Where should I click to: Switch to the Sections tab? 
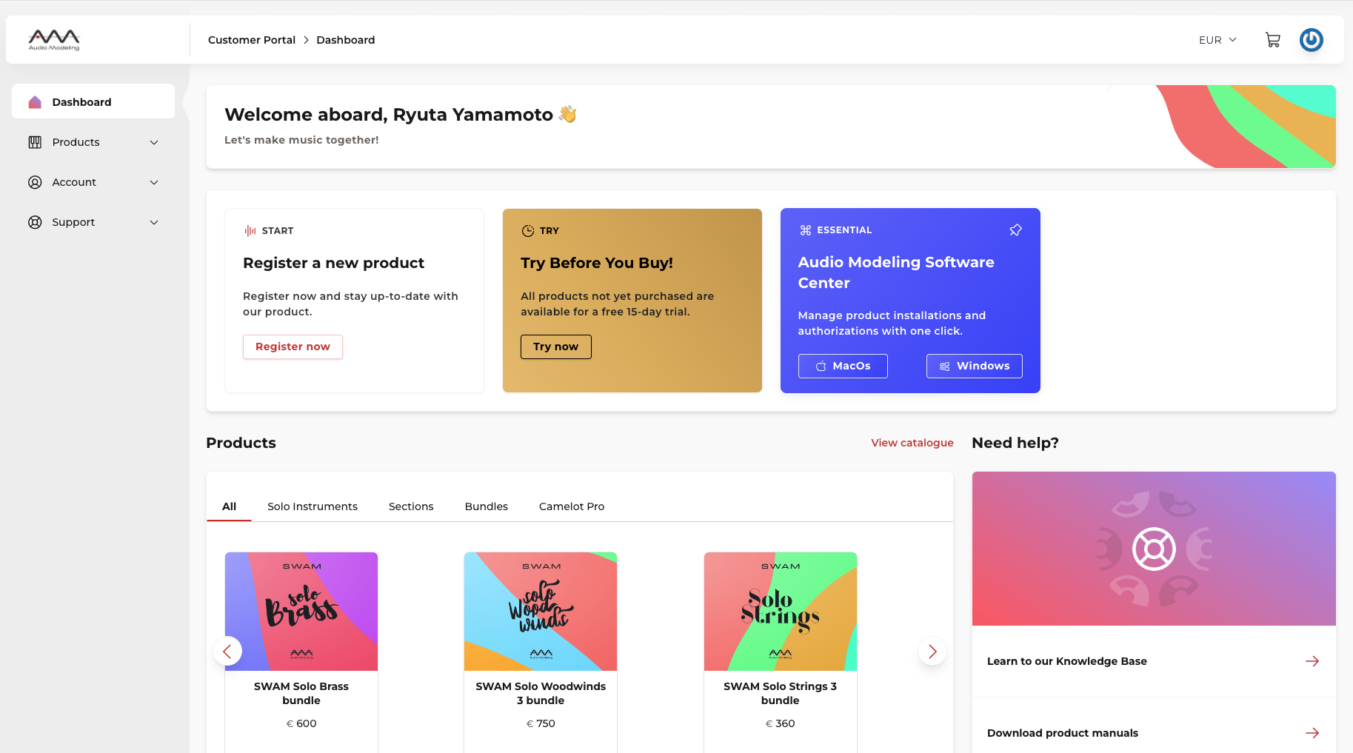tap(411, 506)
